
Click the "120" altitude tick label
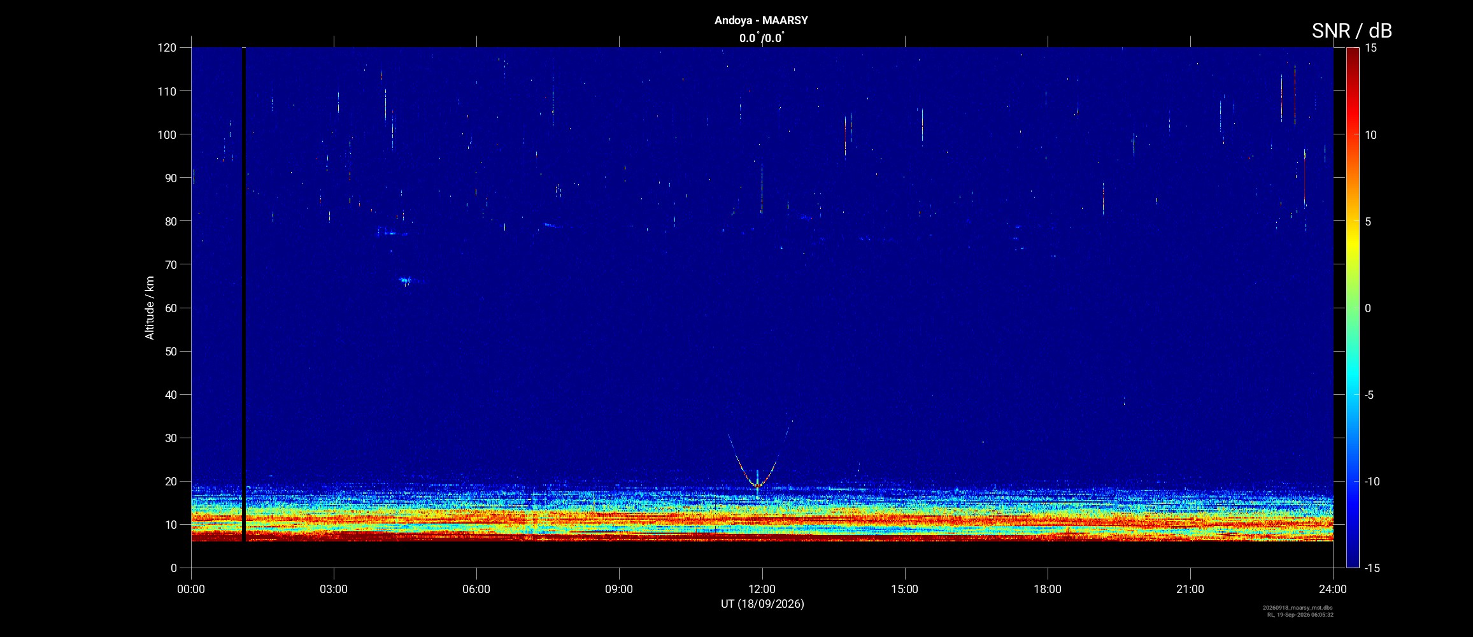[x=167, y=48]
